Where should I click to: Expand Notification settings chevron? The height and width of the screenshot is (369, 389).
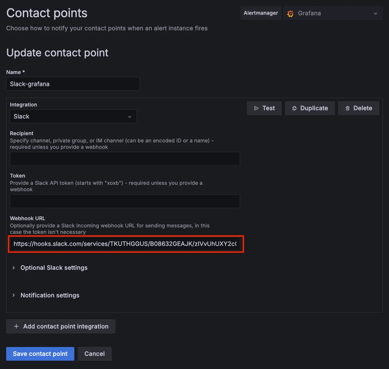click(14, 295)
